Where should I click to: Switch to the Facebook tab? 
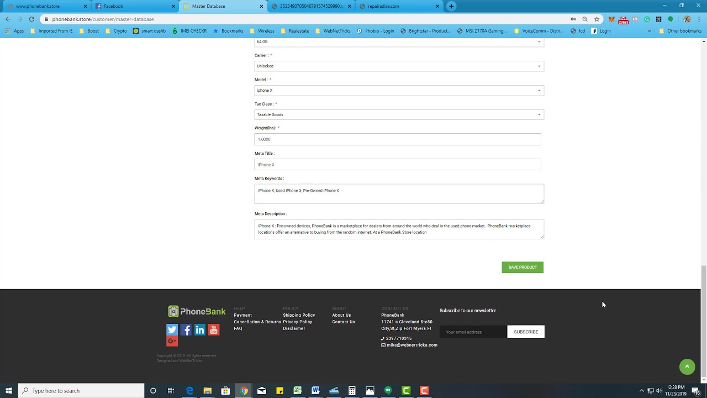135,6
